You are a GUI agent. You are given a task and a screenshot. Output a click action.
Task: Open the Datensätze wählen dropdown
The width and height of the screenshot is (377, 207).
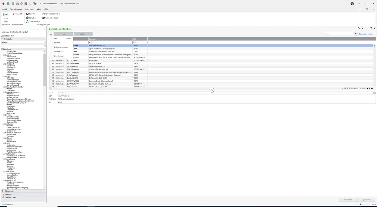[367, 34]
